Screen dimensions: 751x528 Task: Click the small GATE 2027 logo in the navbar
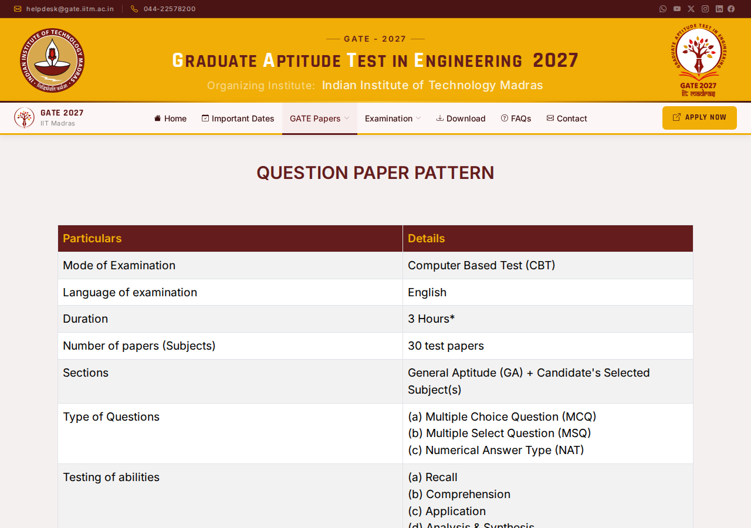(x=24, y=118)
